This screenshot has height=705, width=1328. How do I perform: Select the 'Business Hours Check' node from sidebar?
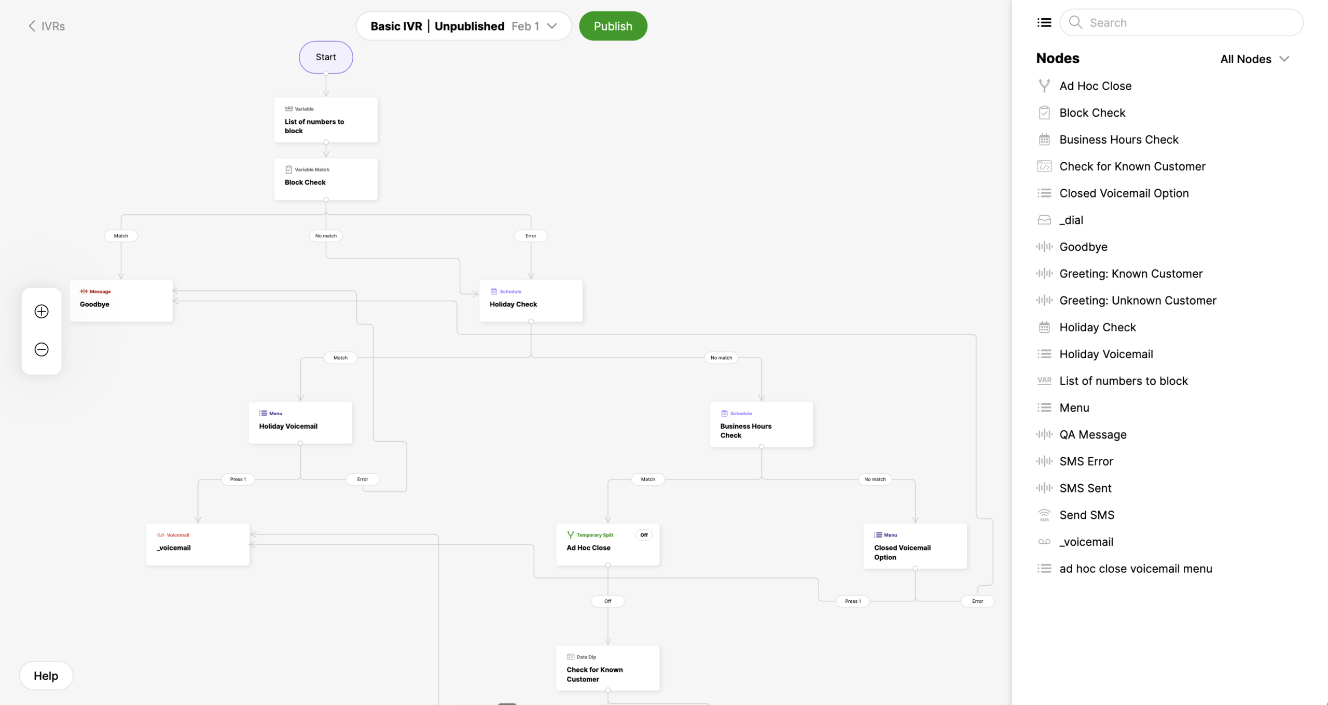(1119, 139)
